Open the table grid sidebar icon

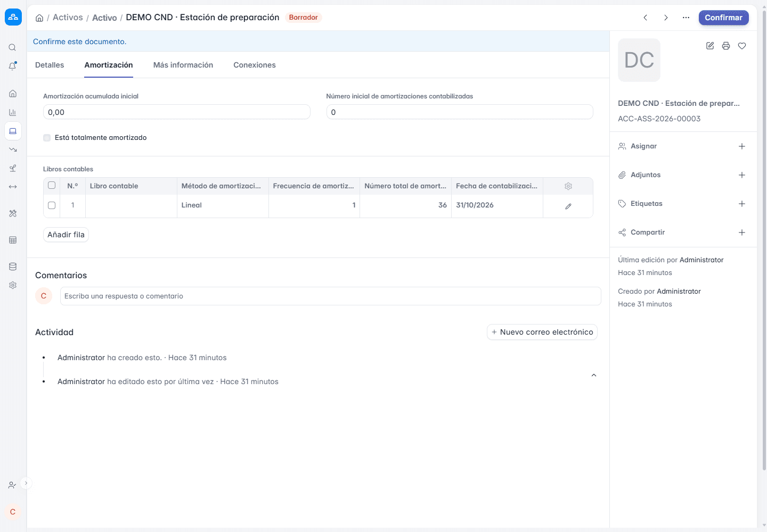point(13,240)
